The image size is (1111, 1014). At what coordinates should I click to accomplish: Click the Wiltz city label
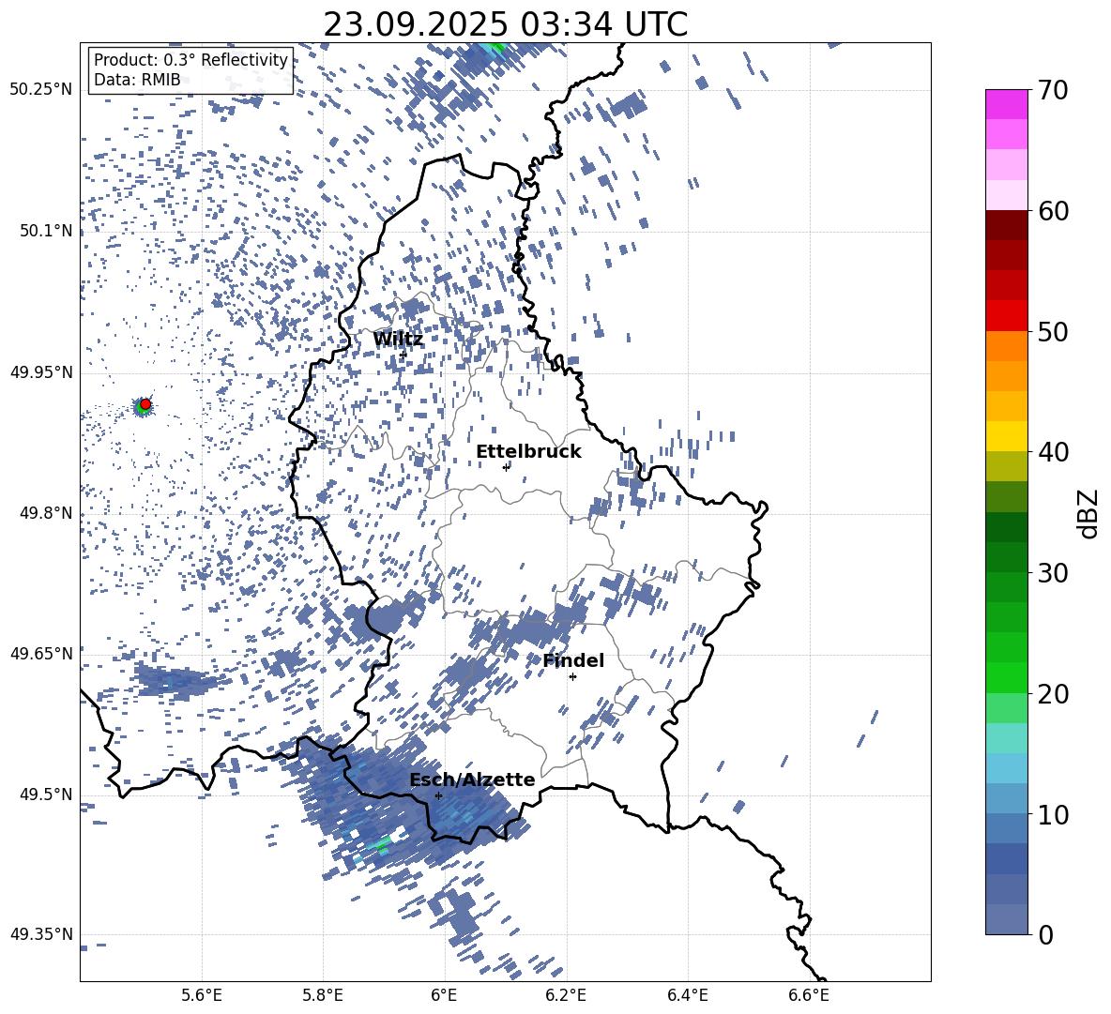[398, 340]
